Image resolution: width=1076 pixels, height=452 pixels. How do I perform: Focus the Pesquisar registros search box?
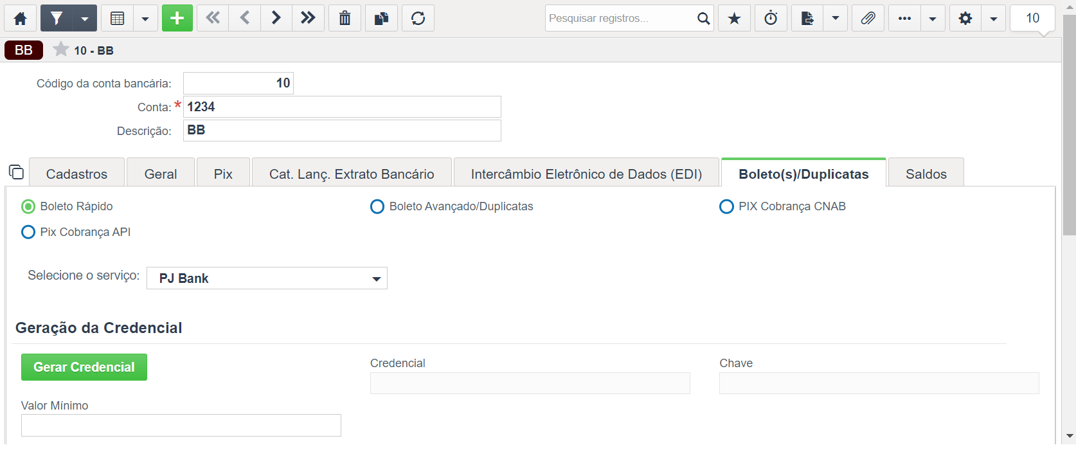click(x=620, y=18)
